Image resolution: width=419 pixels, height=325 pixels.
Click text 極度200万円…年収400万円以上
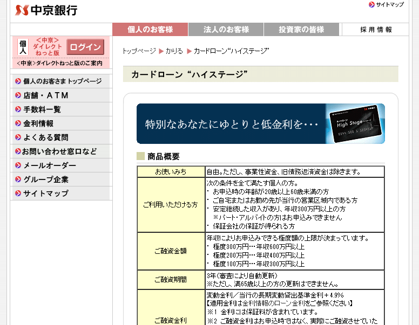pyautogui.click(x=259, y=255)
